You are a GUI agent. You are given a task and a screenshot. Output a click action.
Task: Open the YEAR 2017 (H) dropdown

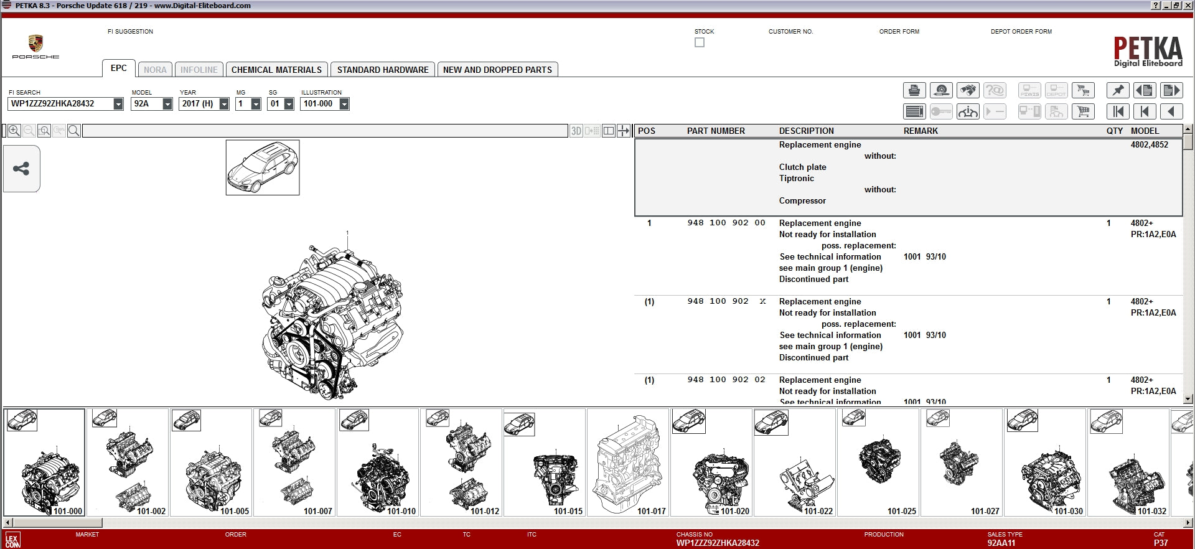pyautogui.click(x=224, y=105)
